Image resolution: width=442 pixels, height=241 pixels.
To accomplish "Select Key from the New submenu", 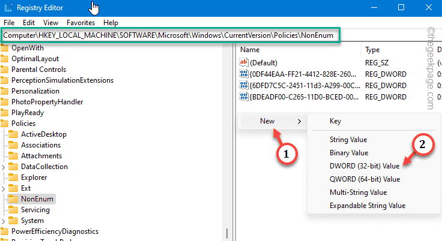I will coord(336,121).
